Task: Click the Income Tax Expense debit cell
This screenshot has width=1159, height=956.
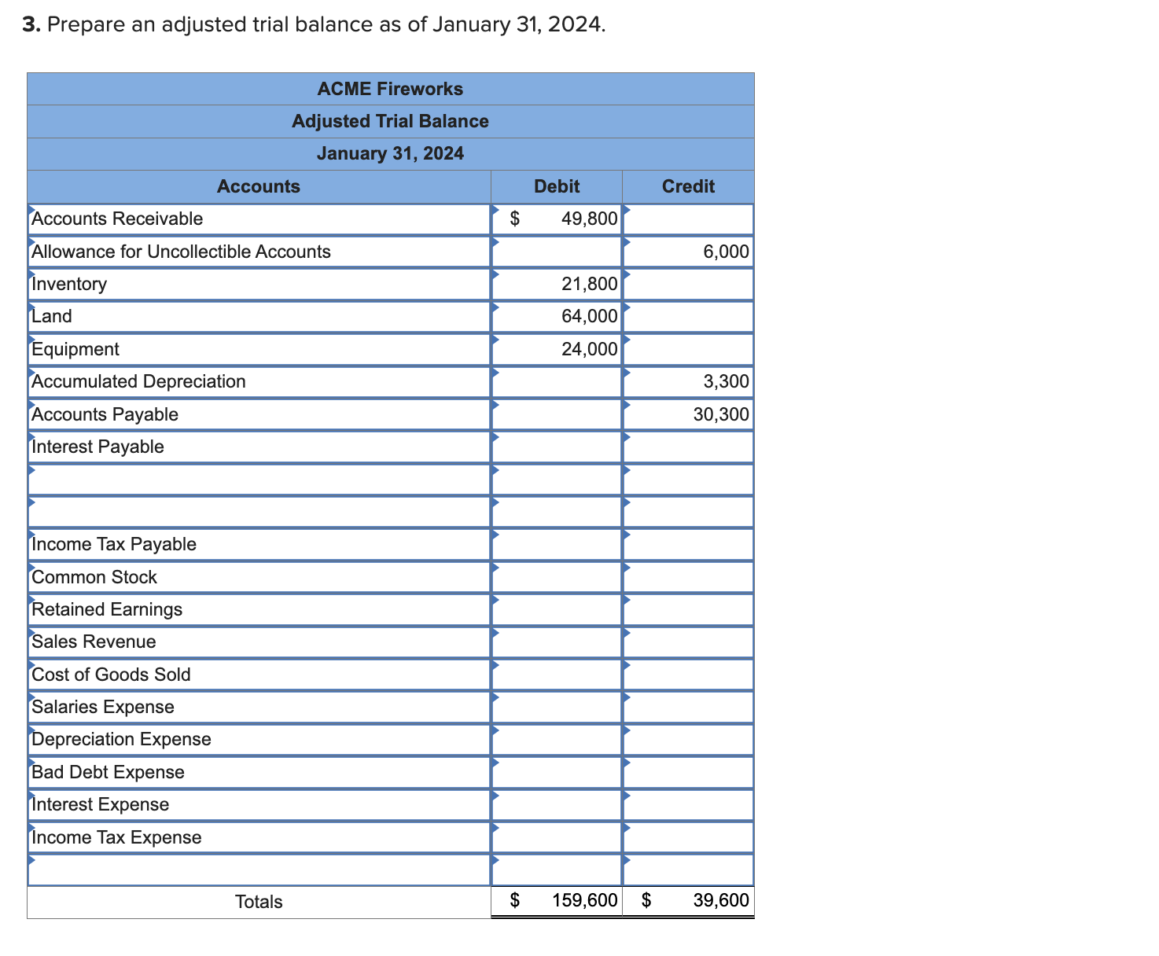Action: [x=557, y=837]
